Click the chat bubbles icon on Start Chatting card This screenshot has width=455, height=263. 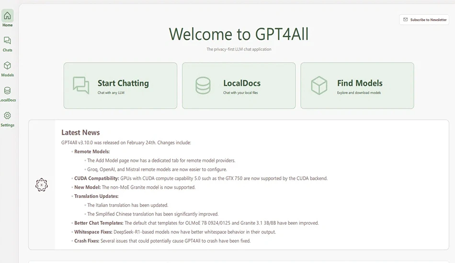tap(81, 85)
